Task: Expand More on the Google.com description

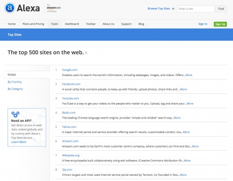Action: click(189, 75)
